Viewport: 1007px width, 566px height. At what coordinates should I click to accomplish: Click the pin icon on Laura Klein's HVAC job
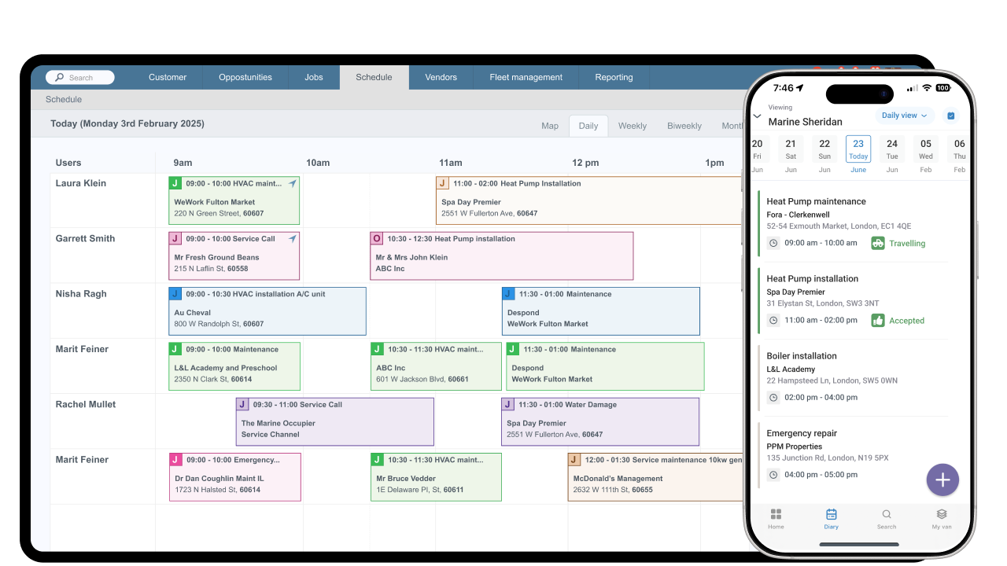point(291,182)
